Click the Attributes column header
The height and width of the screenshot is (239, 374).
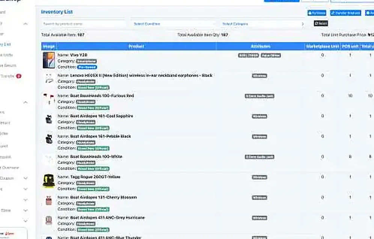click(x=261, y=46)
